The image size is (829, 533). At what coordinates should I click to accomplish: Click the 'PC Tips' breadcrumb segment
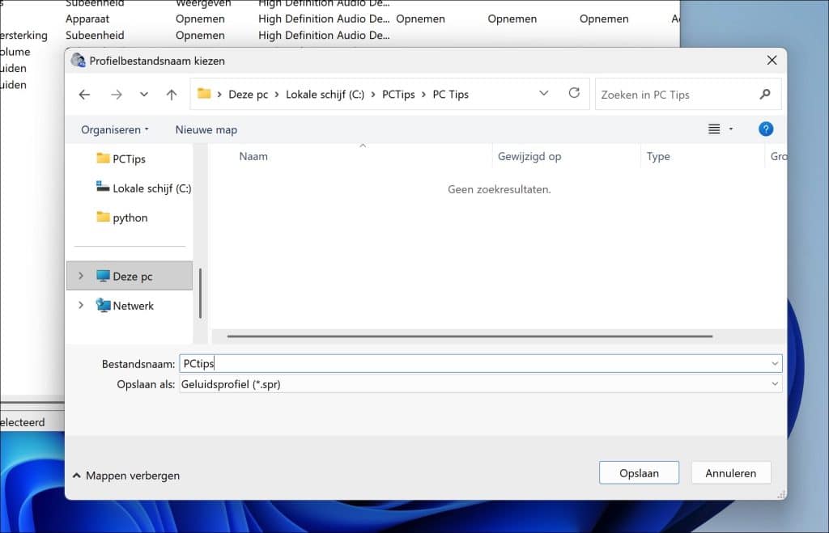tap(450, 95)
